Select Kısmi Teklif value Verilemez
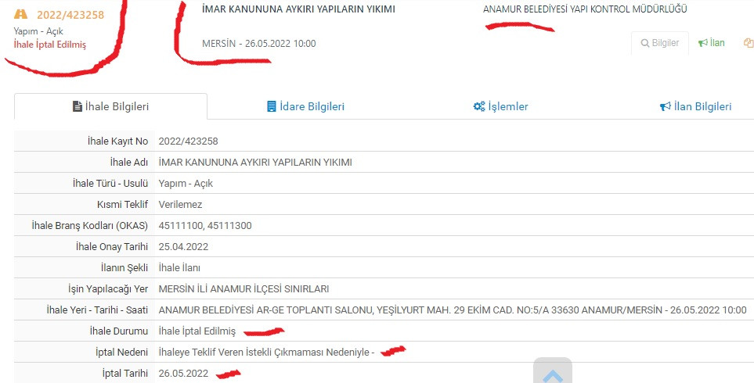 180,205
